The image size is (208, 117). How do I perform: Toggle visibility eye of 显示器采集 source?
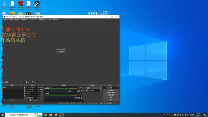click(38, 98)
